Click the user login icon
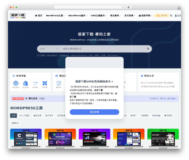 pos(176,16)
